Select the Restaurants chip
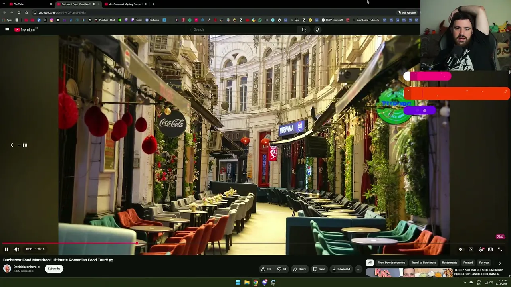511x287 pixels. pos(450,263)
